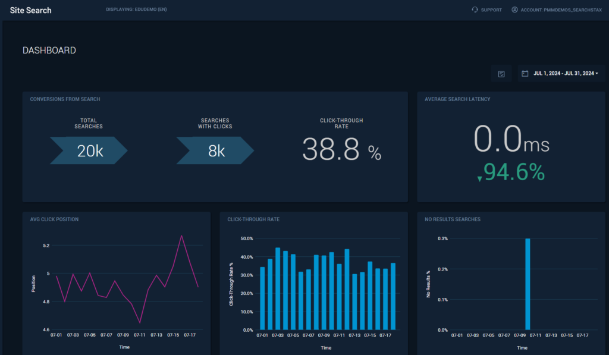Click the 38.8 % click-through rate value
The width and height of the screenshot is (609, 355).
click(x=342, y=149)
